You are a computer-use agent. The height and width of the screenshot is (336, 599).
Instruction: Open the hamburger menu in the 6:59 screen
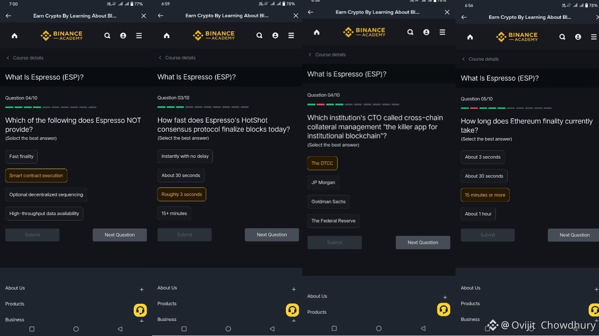pos(291,36)
